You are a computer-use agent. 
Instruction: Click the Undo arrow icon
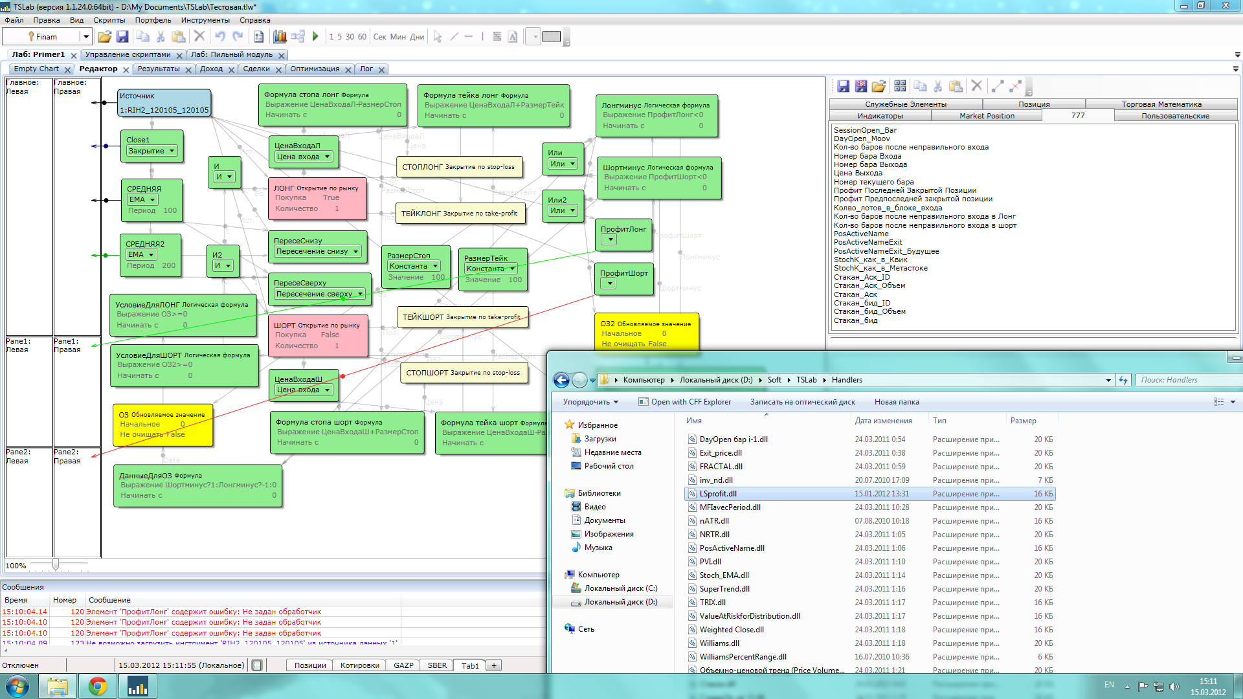coord(220,37)
